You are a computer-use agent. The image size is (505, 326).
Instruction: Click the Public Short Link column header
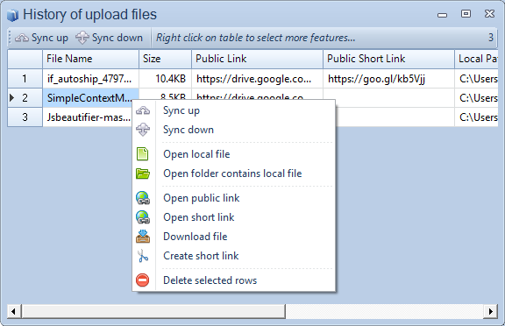pyautogui.click(x=388, y=59)
